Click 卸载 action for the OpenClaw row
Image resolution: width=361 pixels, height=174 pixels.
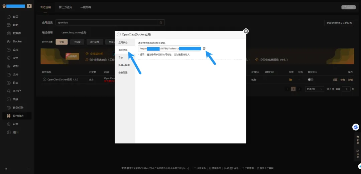tap(350, 79)
